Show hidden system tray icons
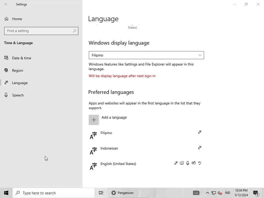264x198 pixels. tap(208, 193)
